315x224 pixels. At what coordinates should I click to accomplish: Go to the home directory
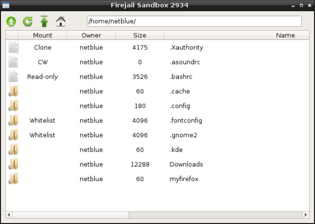(x=61, y=21)
